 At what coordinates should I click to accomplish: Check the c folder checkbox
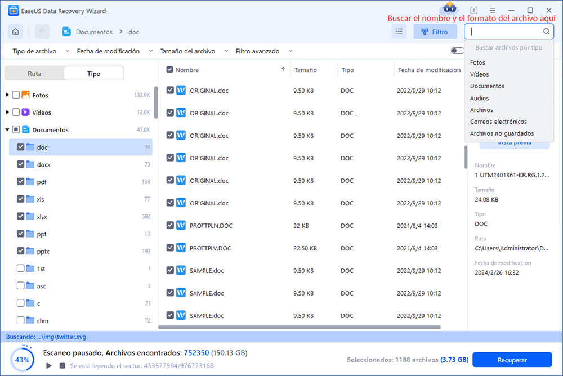tap(20, 303)
